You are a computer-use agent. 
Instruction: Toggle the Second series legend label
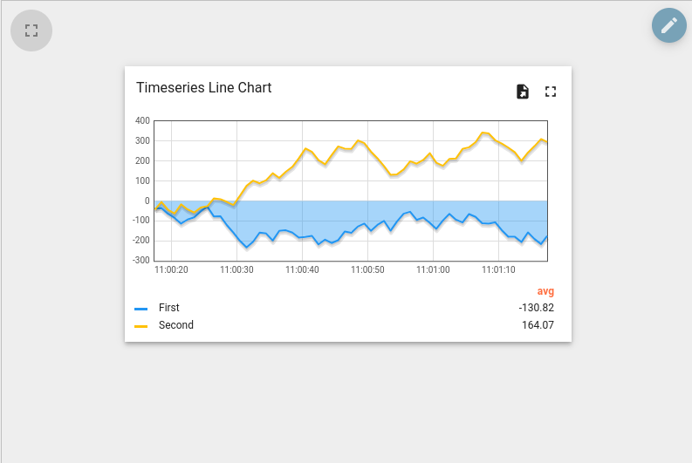coord(176,325)
